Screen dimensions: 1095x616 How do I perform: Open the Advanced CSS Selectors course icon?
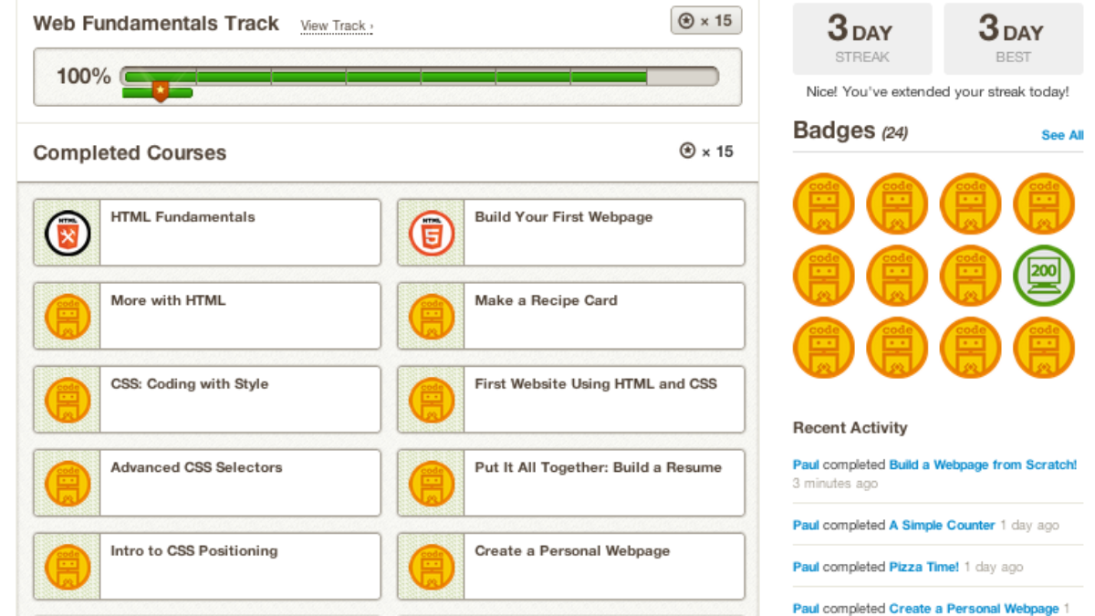66,482
